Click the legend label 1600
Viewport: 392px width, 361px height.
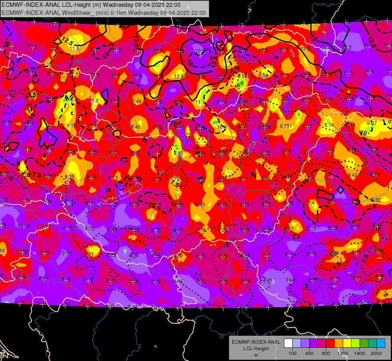point(360,353)
